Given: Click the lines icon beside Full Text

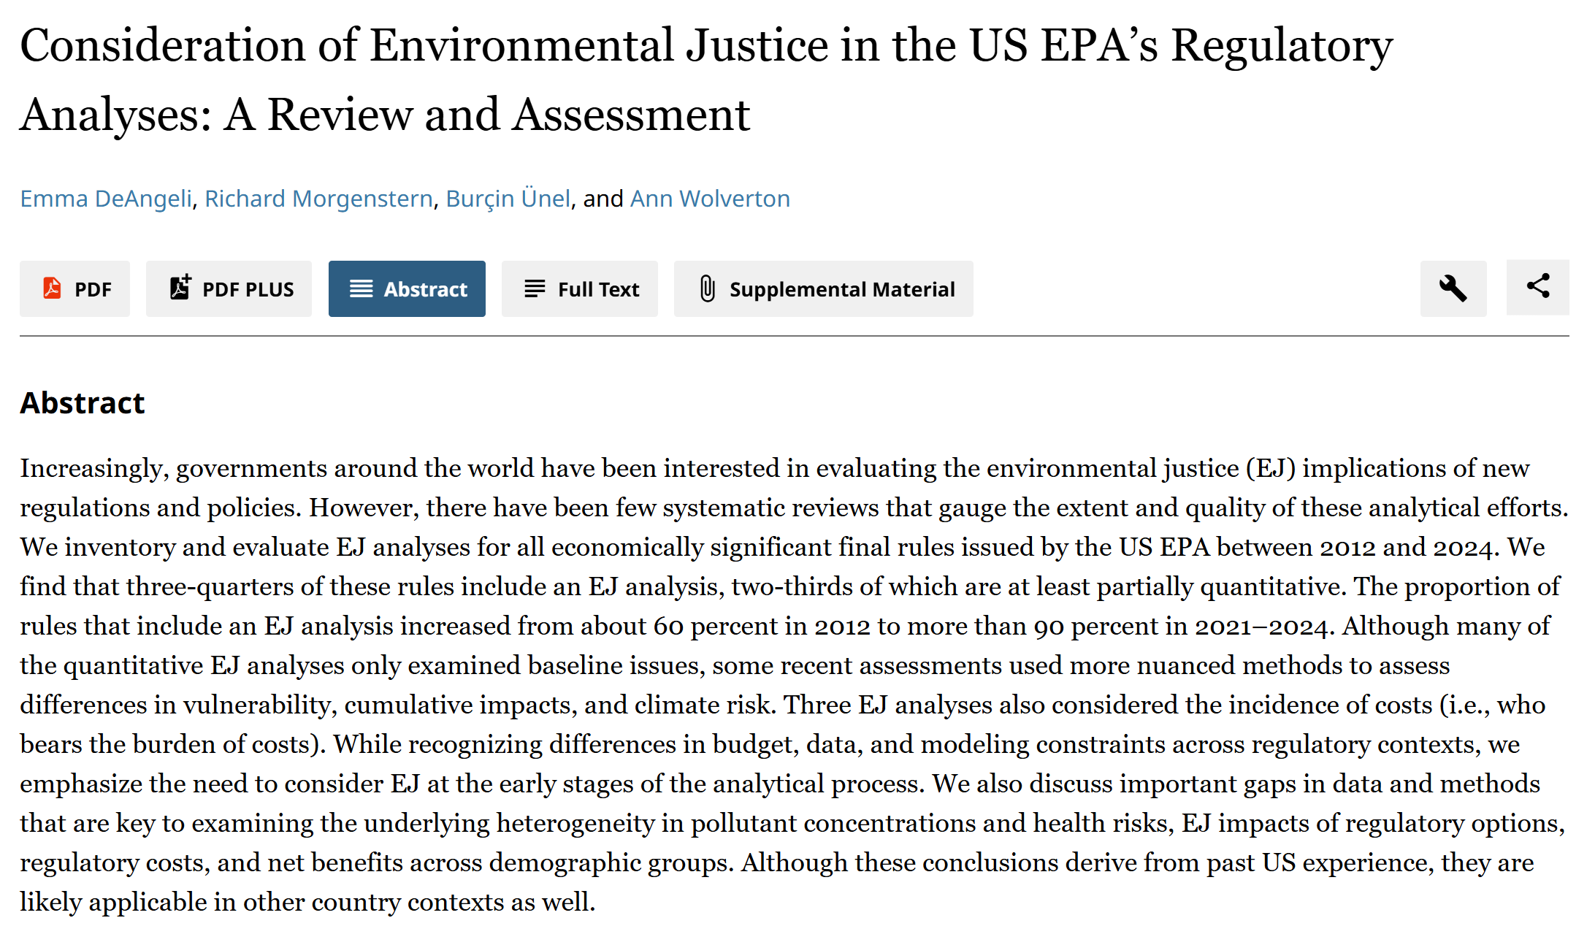Looking at the screenshot, I should (x=535, y=289).
